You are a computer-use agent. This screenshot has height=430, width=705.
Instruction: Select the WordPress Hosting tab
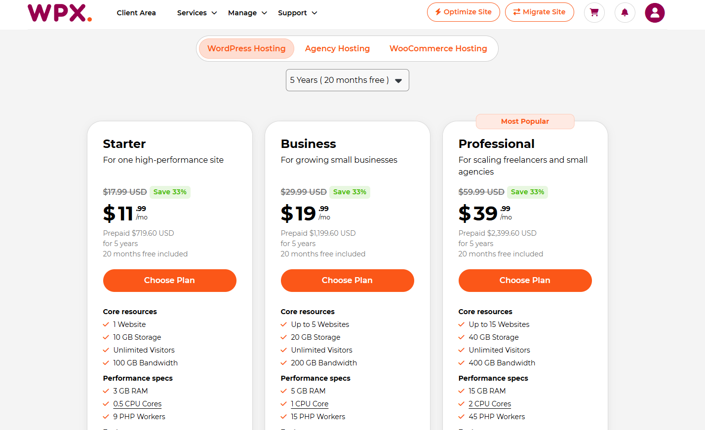[x=246, y=48]
